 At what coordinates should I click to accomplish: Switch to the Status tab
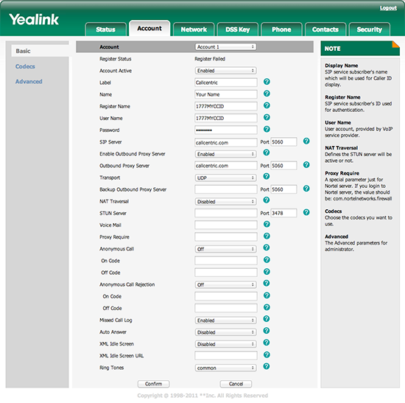point(105,29)
